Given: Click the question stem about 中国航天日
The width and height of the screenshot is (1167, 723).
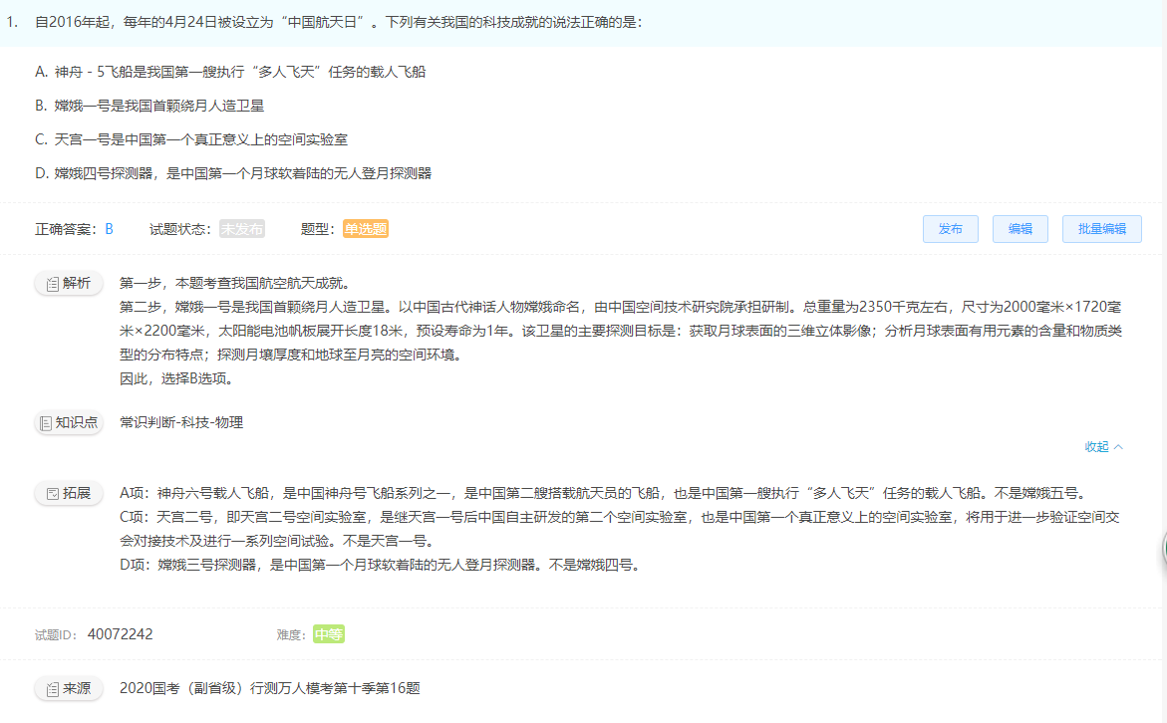Looking at the screenshot, I should [x=339, y=22].
